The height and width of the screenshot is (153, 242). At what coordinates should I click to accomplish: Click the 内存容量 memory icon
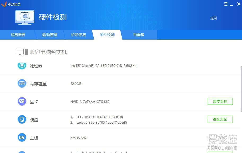click(x=22, y=83)
